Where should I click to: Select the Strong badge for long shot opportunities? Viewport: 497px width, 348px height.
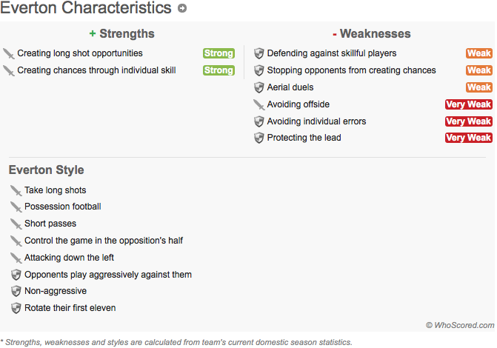pyautogui.click(x=219, y=53)
